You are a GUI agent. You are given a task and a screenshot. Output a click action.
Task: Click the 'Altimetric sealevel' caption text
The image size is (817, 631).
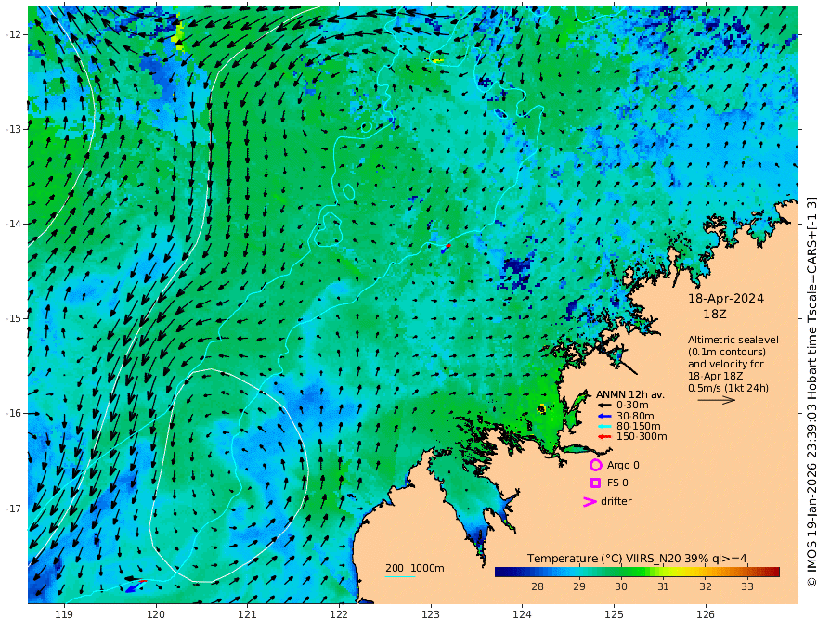[733, 340]
